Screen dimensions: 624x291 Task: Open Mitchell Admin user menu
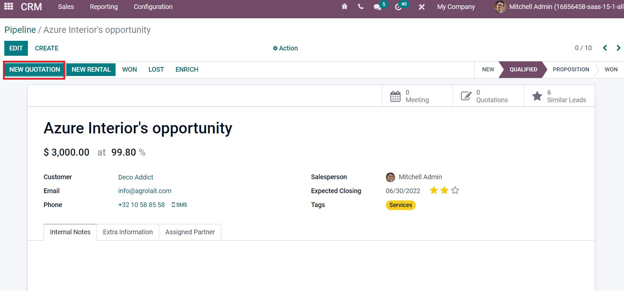click(x=559, y=7)
